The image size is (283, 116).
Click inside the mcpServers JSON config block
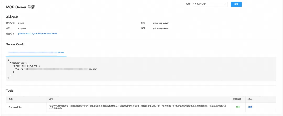[141, 69]
